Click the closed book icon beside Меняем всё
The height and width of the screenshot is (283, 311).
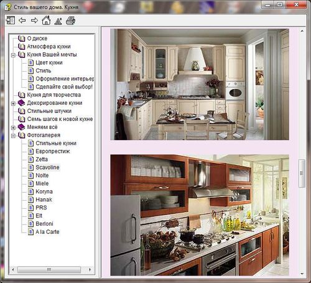tap(22, 127)
